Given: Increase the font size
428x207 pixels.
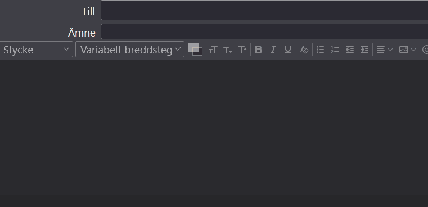Looking at the screenshot, I should (x=242, y=49).
